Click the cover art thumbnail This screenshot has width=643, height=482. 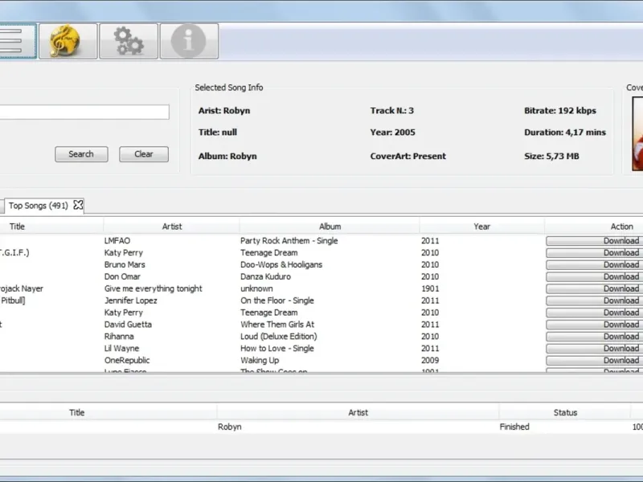click(637, 134)
